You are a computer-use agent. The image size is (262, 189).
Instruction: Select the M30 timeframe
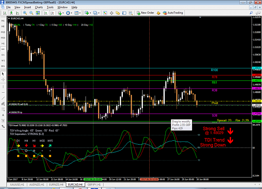pyautogui.click(x=3, y=38)
